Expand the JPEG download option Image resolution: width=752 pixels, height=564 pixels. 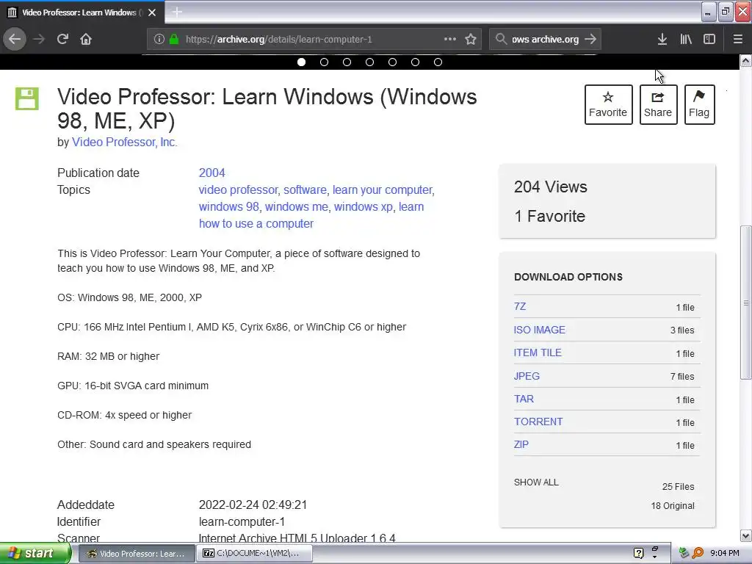[527, 376]
